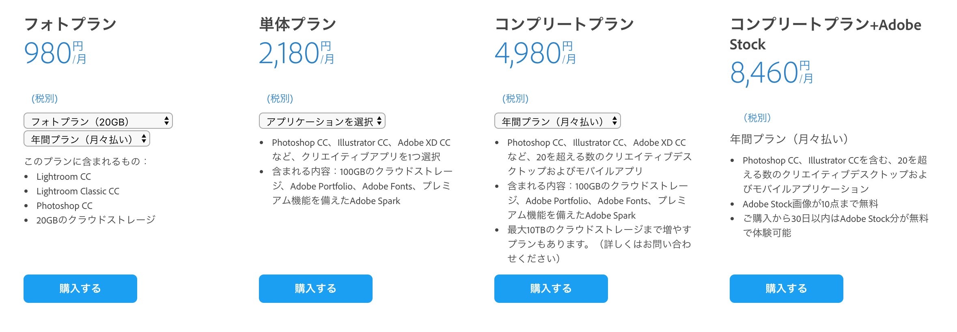
Task: Click (税別) under フォトプラン price
Action: click(x=45, y=98)
